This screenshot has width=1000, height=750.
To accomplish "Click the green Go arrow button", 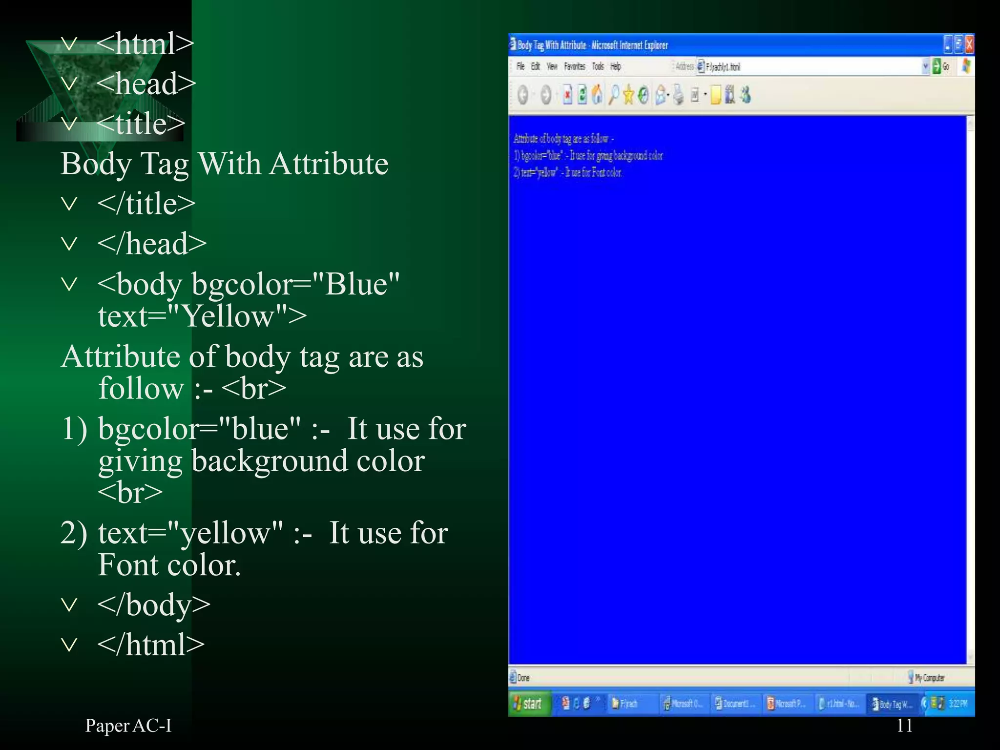I will [937, 66].
